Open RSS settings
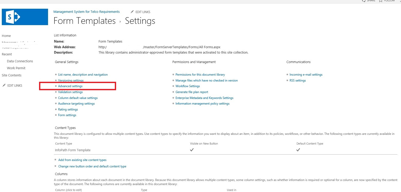The width and height of the screenshot is (401, 192). (297, 80)
